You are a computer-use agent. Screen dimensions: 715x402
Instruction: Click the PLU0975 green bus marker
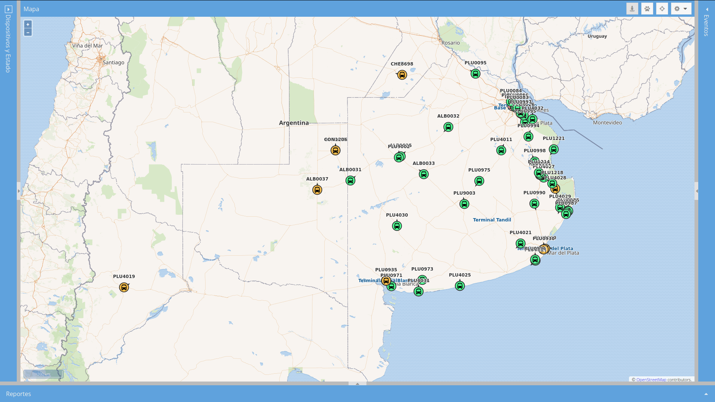[x=479, y=181]
